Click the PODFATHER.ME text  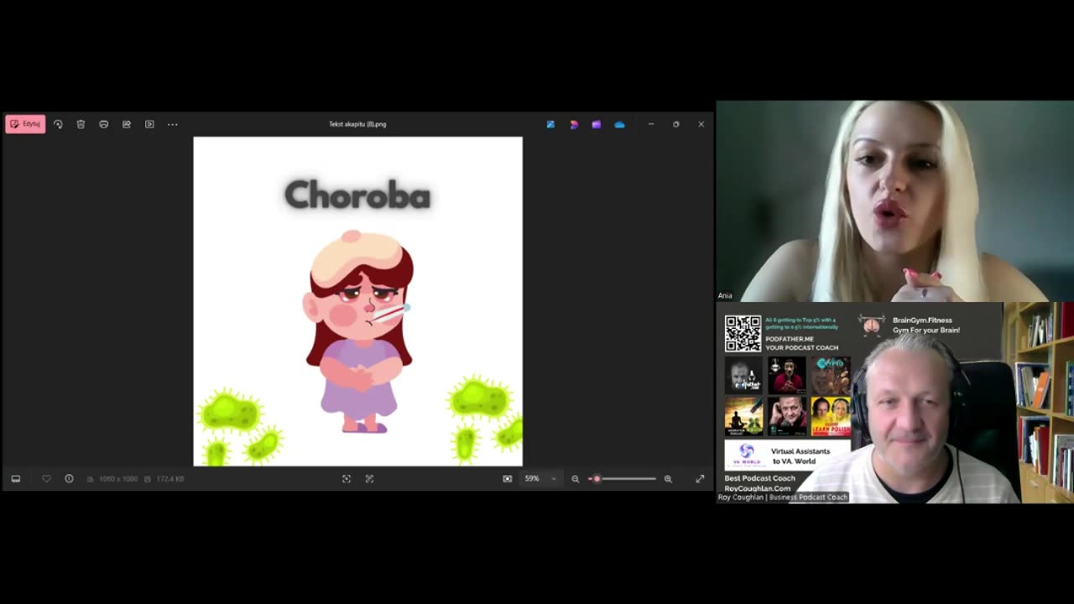click(790, 339)
